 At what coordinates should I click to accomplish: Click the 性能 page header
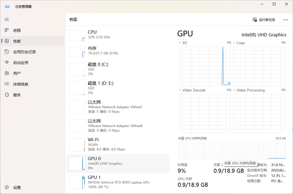click(74, 19)
